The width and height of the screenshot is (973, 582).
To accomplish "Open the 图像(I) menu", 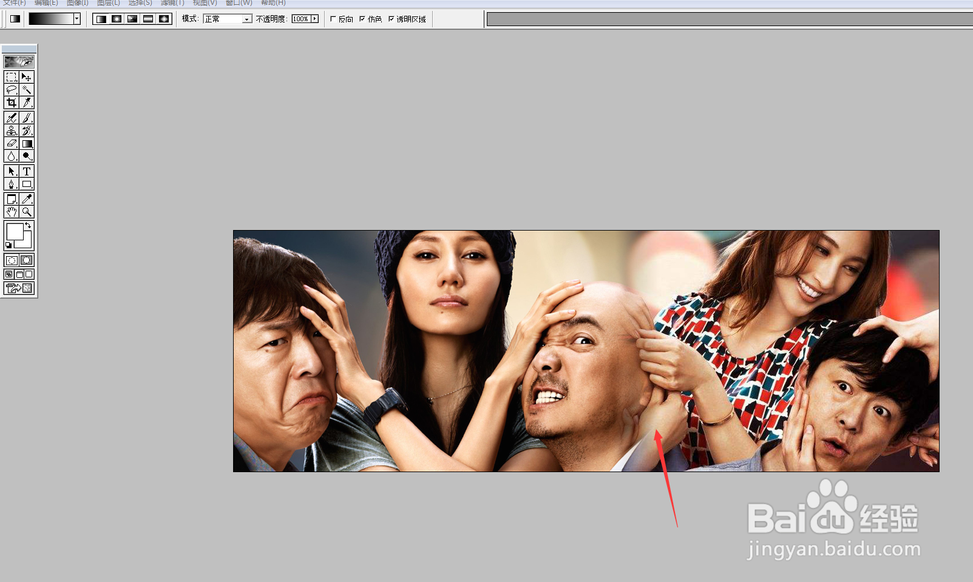I will tap(78, 3).
